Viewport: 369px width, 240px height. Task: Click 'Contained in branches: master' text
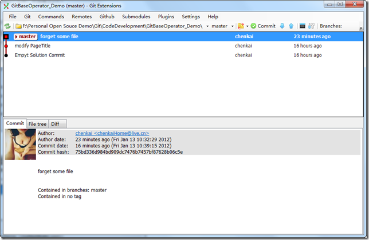tap(72, 190)
